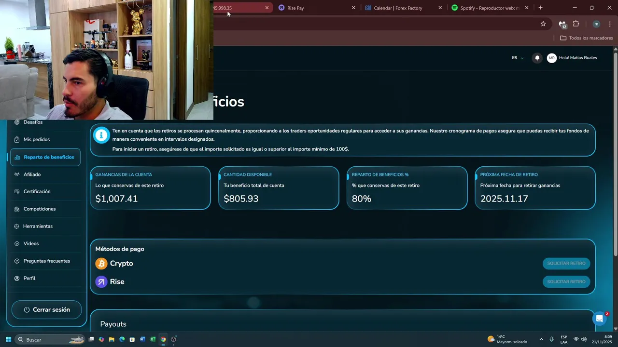Image resolution: width=618 pixels, height=347 pixels.
Task: Open Mis pedidos in the sidebar
Action: pos(37,140)
